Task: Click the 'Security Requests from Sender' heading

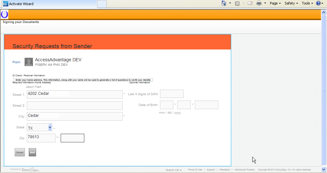Action: pyautogui.click(x=52, y=46)
